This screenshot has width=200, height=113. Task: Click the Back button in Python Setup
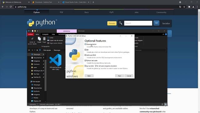tap(89, 76)
